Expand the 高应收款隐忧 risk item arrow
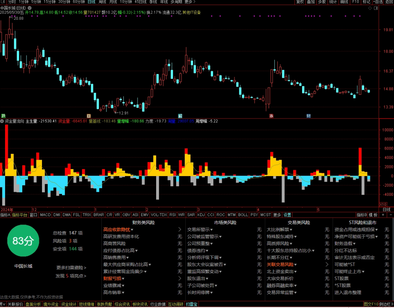This screenshot has height=308, width=394. coord(179,229)
